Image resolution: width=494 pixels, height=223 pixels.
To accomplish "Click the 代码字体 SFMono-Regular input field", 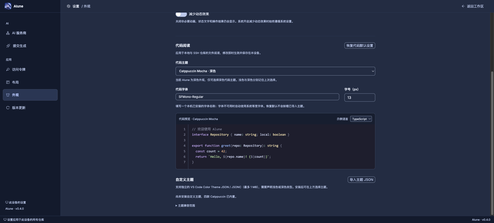I will [257, 97].
